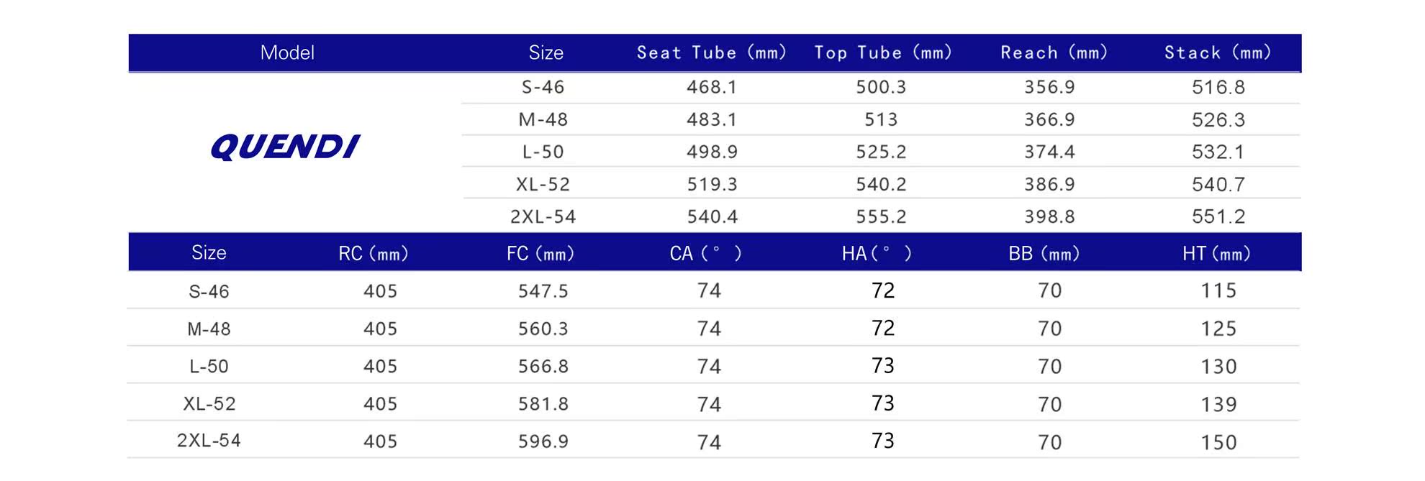The image size is (1425, 481).
Task: Select the 150 head tube value
Action: (x=1218, y=442)
